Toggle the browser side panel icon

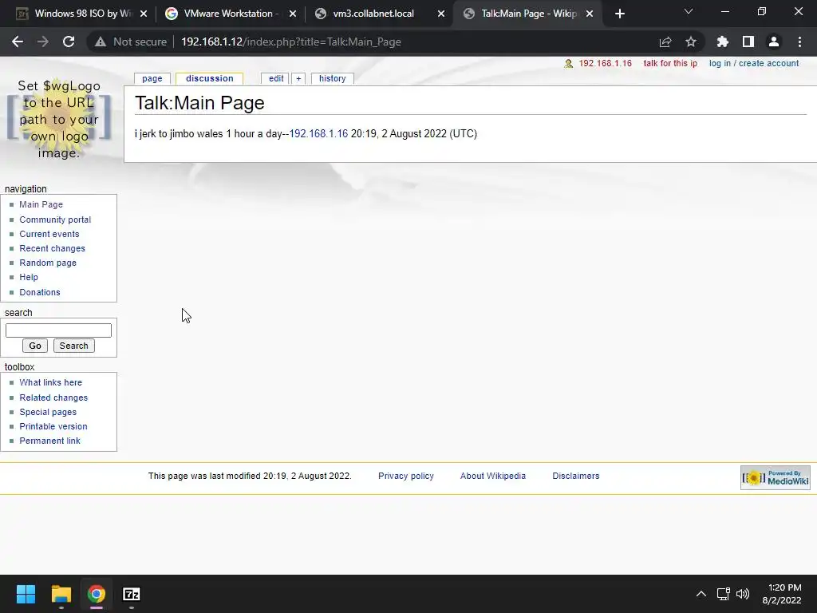748,42
